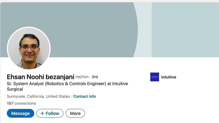
Task: Open Ehsan's circular profile photo
Action: click(29, 48)
